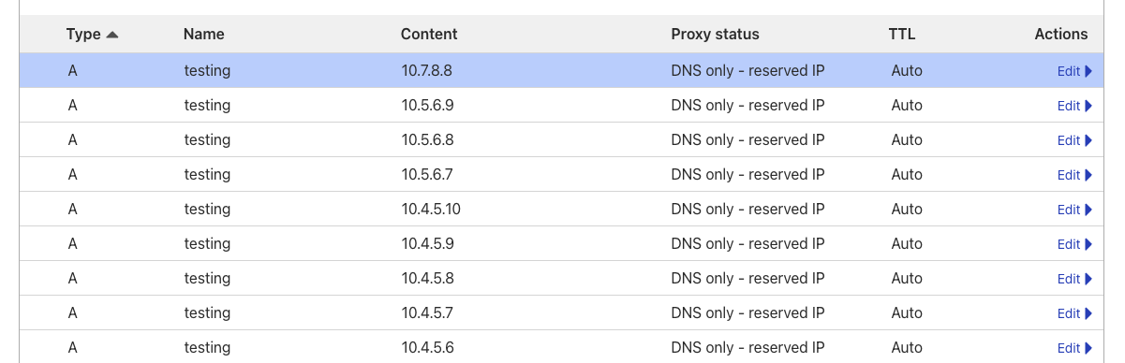This screenshot has width=1125, height=363.
Task: Select the highlighted row with 10.7.8.8
Action: [562, 70]
